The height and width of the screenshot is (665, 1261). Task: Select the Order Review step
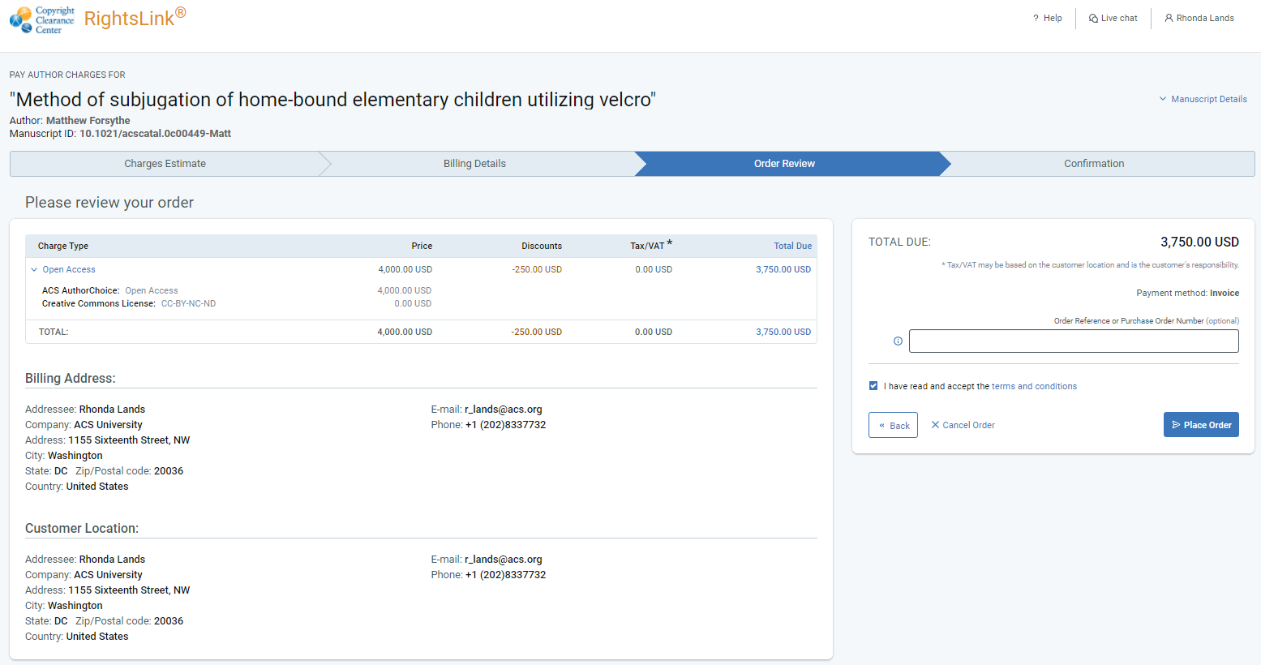tap(784, 164)
